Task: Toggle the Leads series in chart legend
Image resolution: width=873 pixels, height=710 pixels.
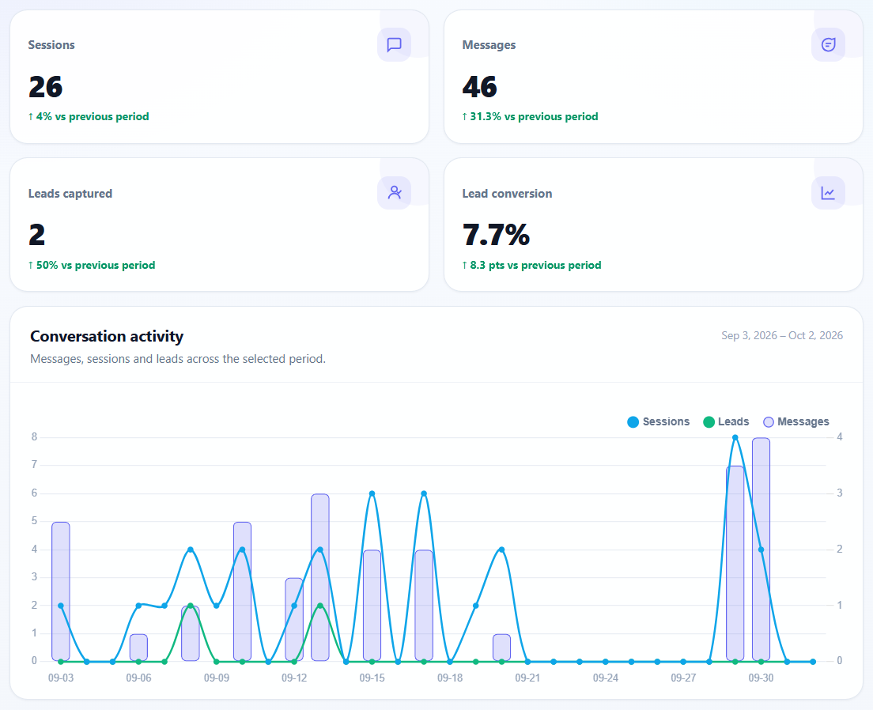Action: click(726, 421)
